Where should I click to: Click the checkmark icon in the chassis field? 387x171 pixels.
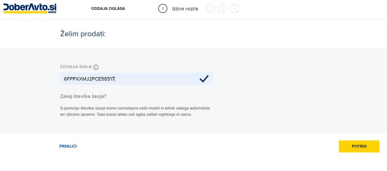pyautogui.click(x=204, y=79)
